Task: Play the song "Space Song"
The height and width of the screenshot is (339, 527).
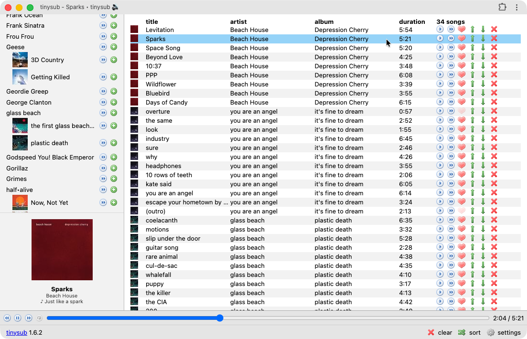Action: click(x=440, y=48)
